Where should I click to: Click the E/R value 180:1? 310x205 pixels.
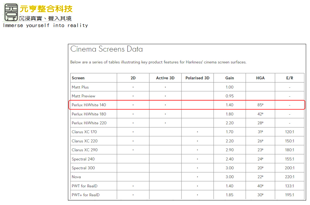(x=289, y=150)
